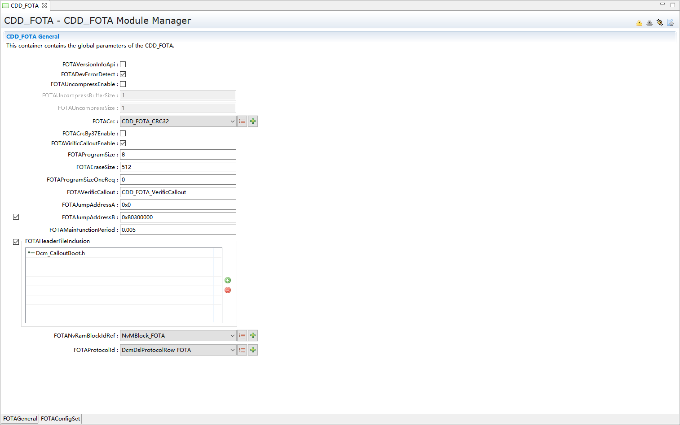Enable FOTACrcBy37Enable checkbox

[x=123, y=134]
